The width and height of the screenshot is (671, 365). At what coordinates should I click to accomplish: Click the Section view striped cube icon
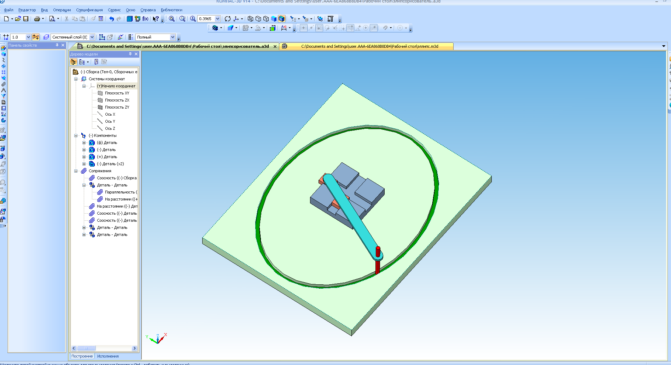(x=215, y=28)
